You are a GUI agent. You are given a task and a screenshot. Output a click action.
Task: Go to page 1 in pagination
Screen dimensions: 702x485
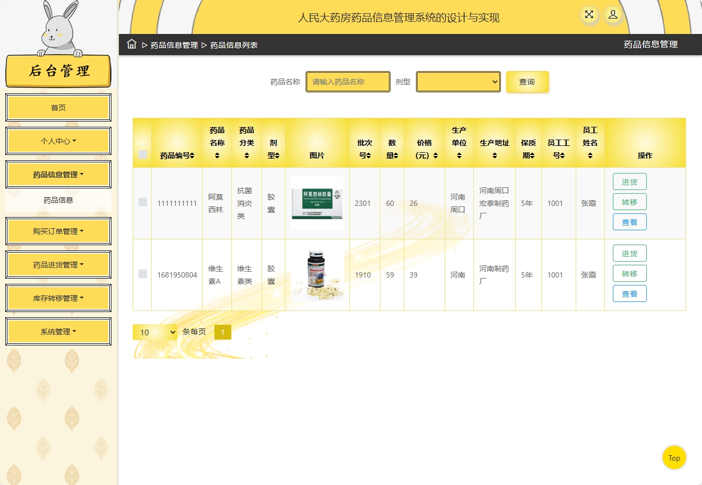(223, 332)
